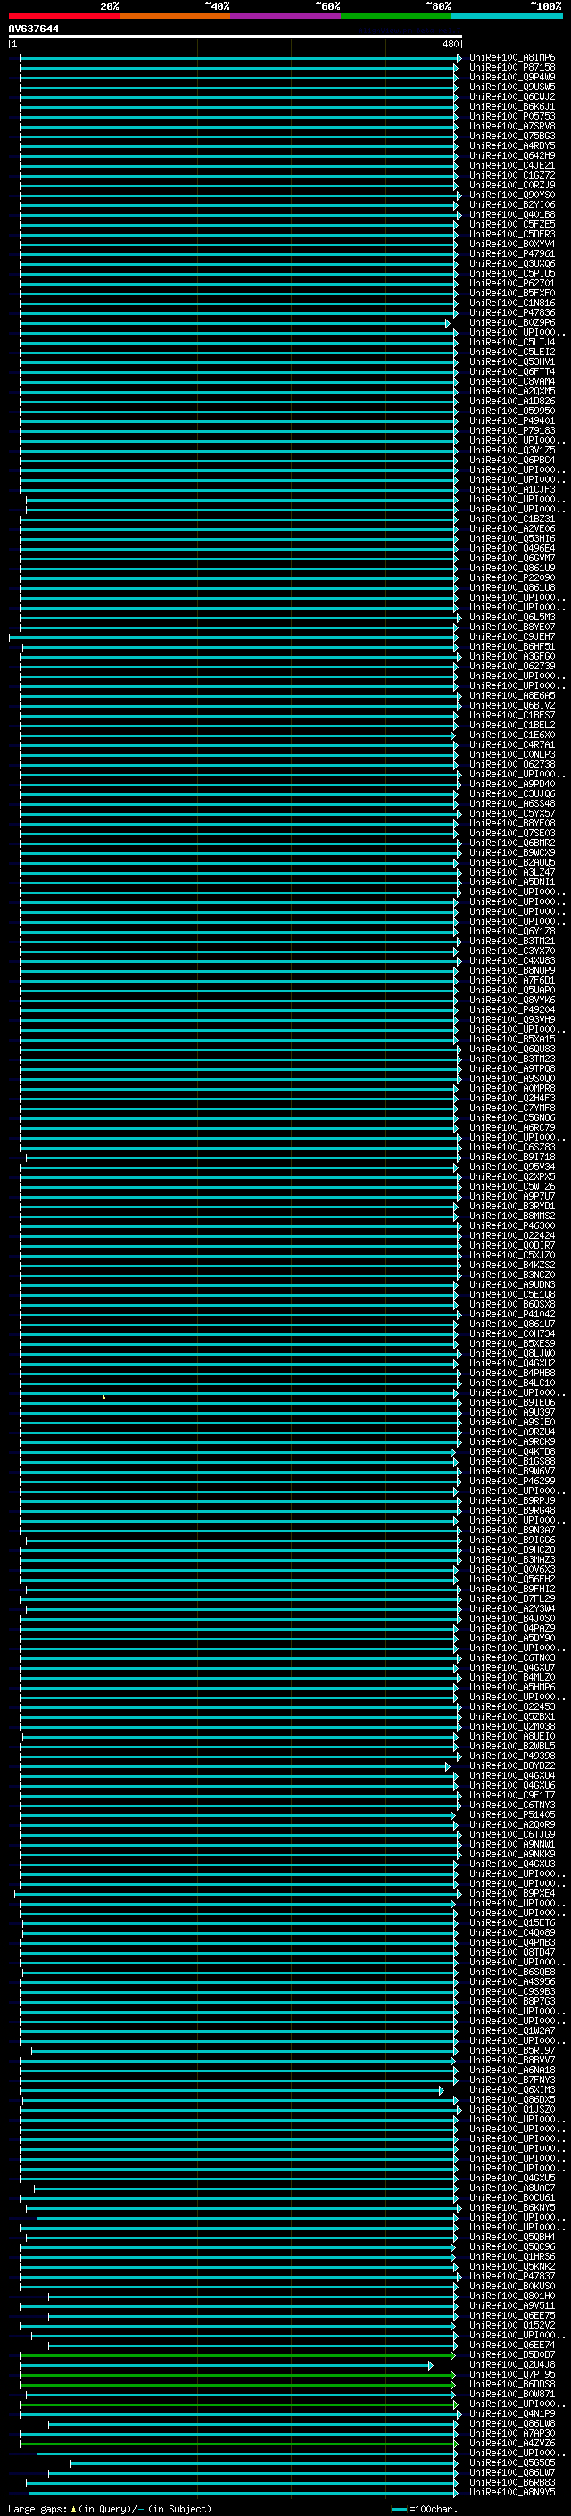Click green alignment bar for UniRef100_B5B0D7
Screen dimensions: 571x2516
click(237, 2356)
